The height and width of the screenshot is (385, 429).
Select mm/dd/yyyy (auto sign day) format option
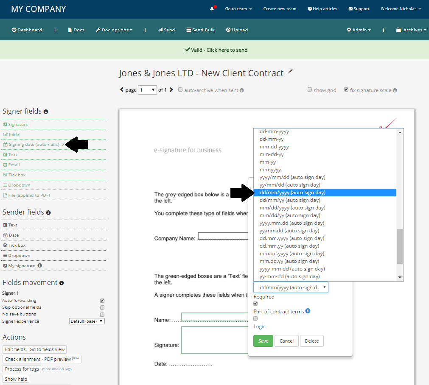point(292,208)
